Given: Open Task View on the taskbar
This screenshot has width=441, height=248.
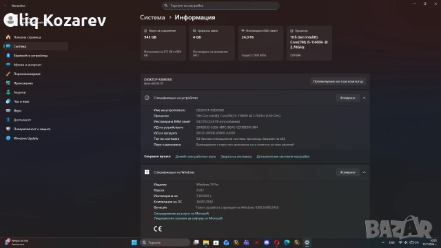Looking at the screenshot, I should point(196,242).
